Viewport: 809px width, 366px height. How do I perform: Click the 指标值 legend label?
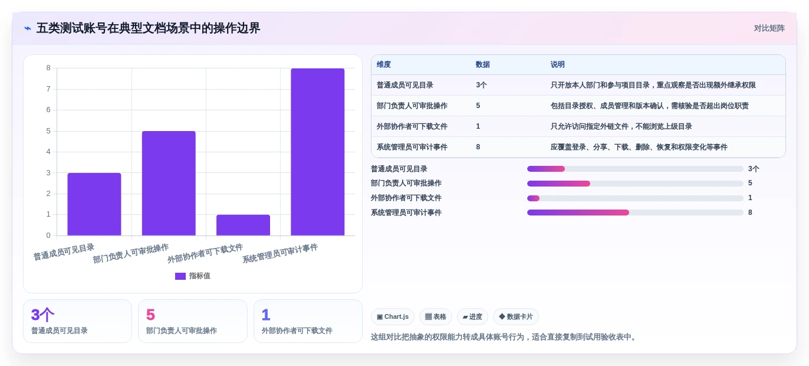click(x=200, y=276)
